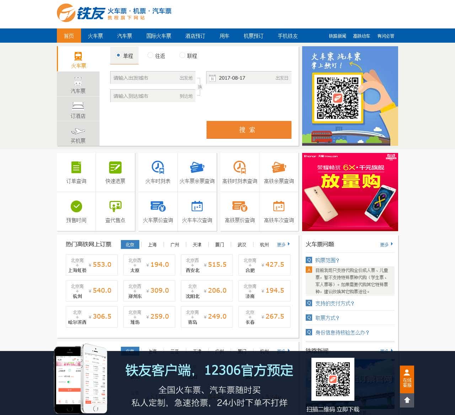Switch to the 广州 city tab
Viewport: 455px width, 415px height.
[175, 244]
